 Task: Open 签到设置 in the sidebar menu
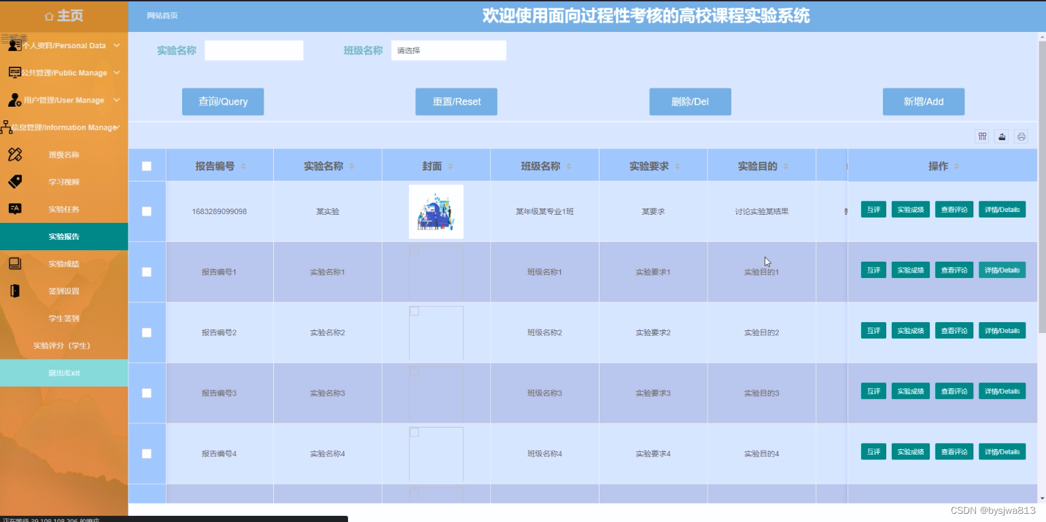pos(64,291)
